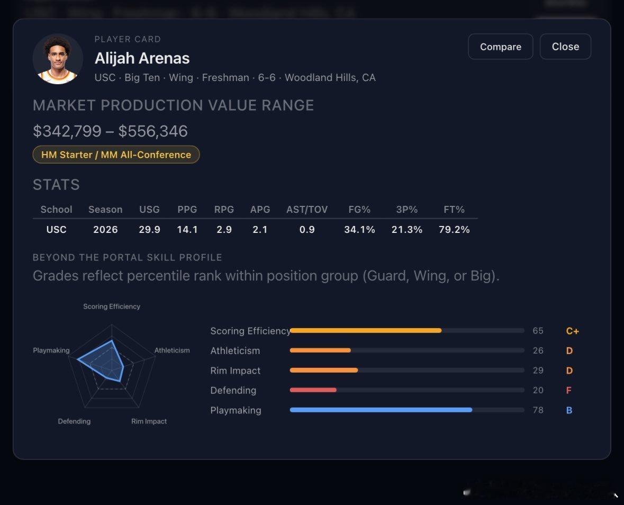This screenshot has width=624, height=505.
Task: Close the player card
Action: (565, 47)
